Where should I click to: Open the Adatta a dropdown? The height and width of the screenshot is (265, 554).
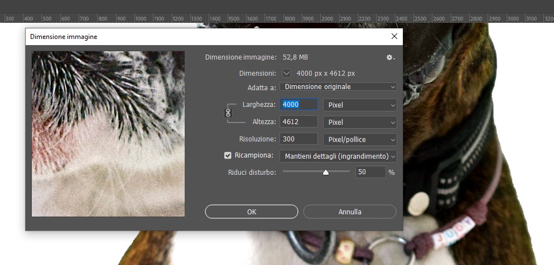coord(338,87)
